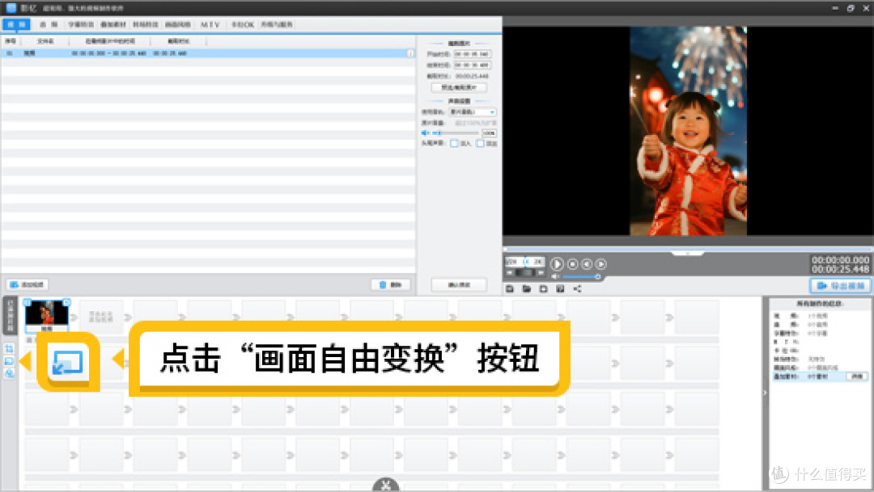Click the top-left corner icon on clip thumbnail
The height and width of the screenshot is (492, 874).
pos(28,302)
